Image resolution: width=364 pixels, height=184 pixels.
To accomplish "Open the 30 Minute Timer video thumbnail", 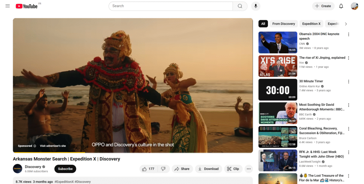I will 278,90.
